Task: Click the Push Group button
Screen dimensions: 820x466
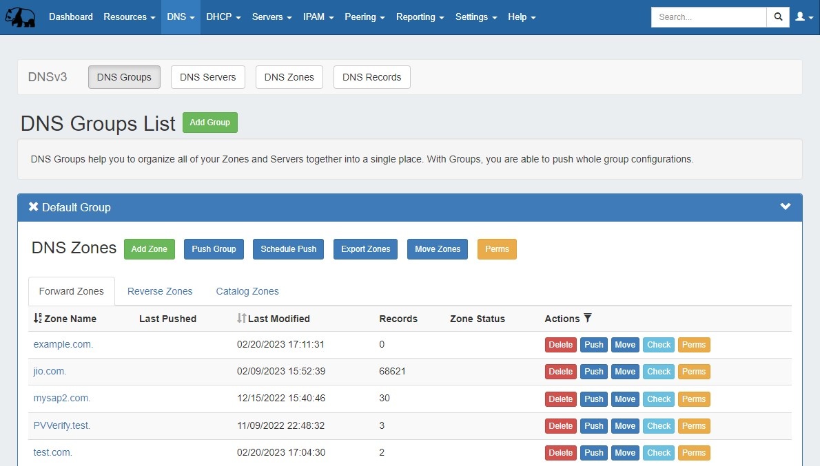Action: pos(214,249)
